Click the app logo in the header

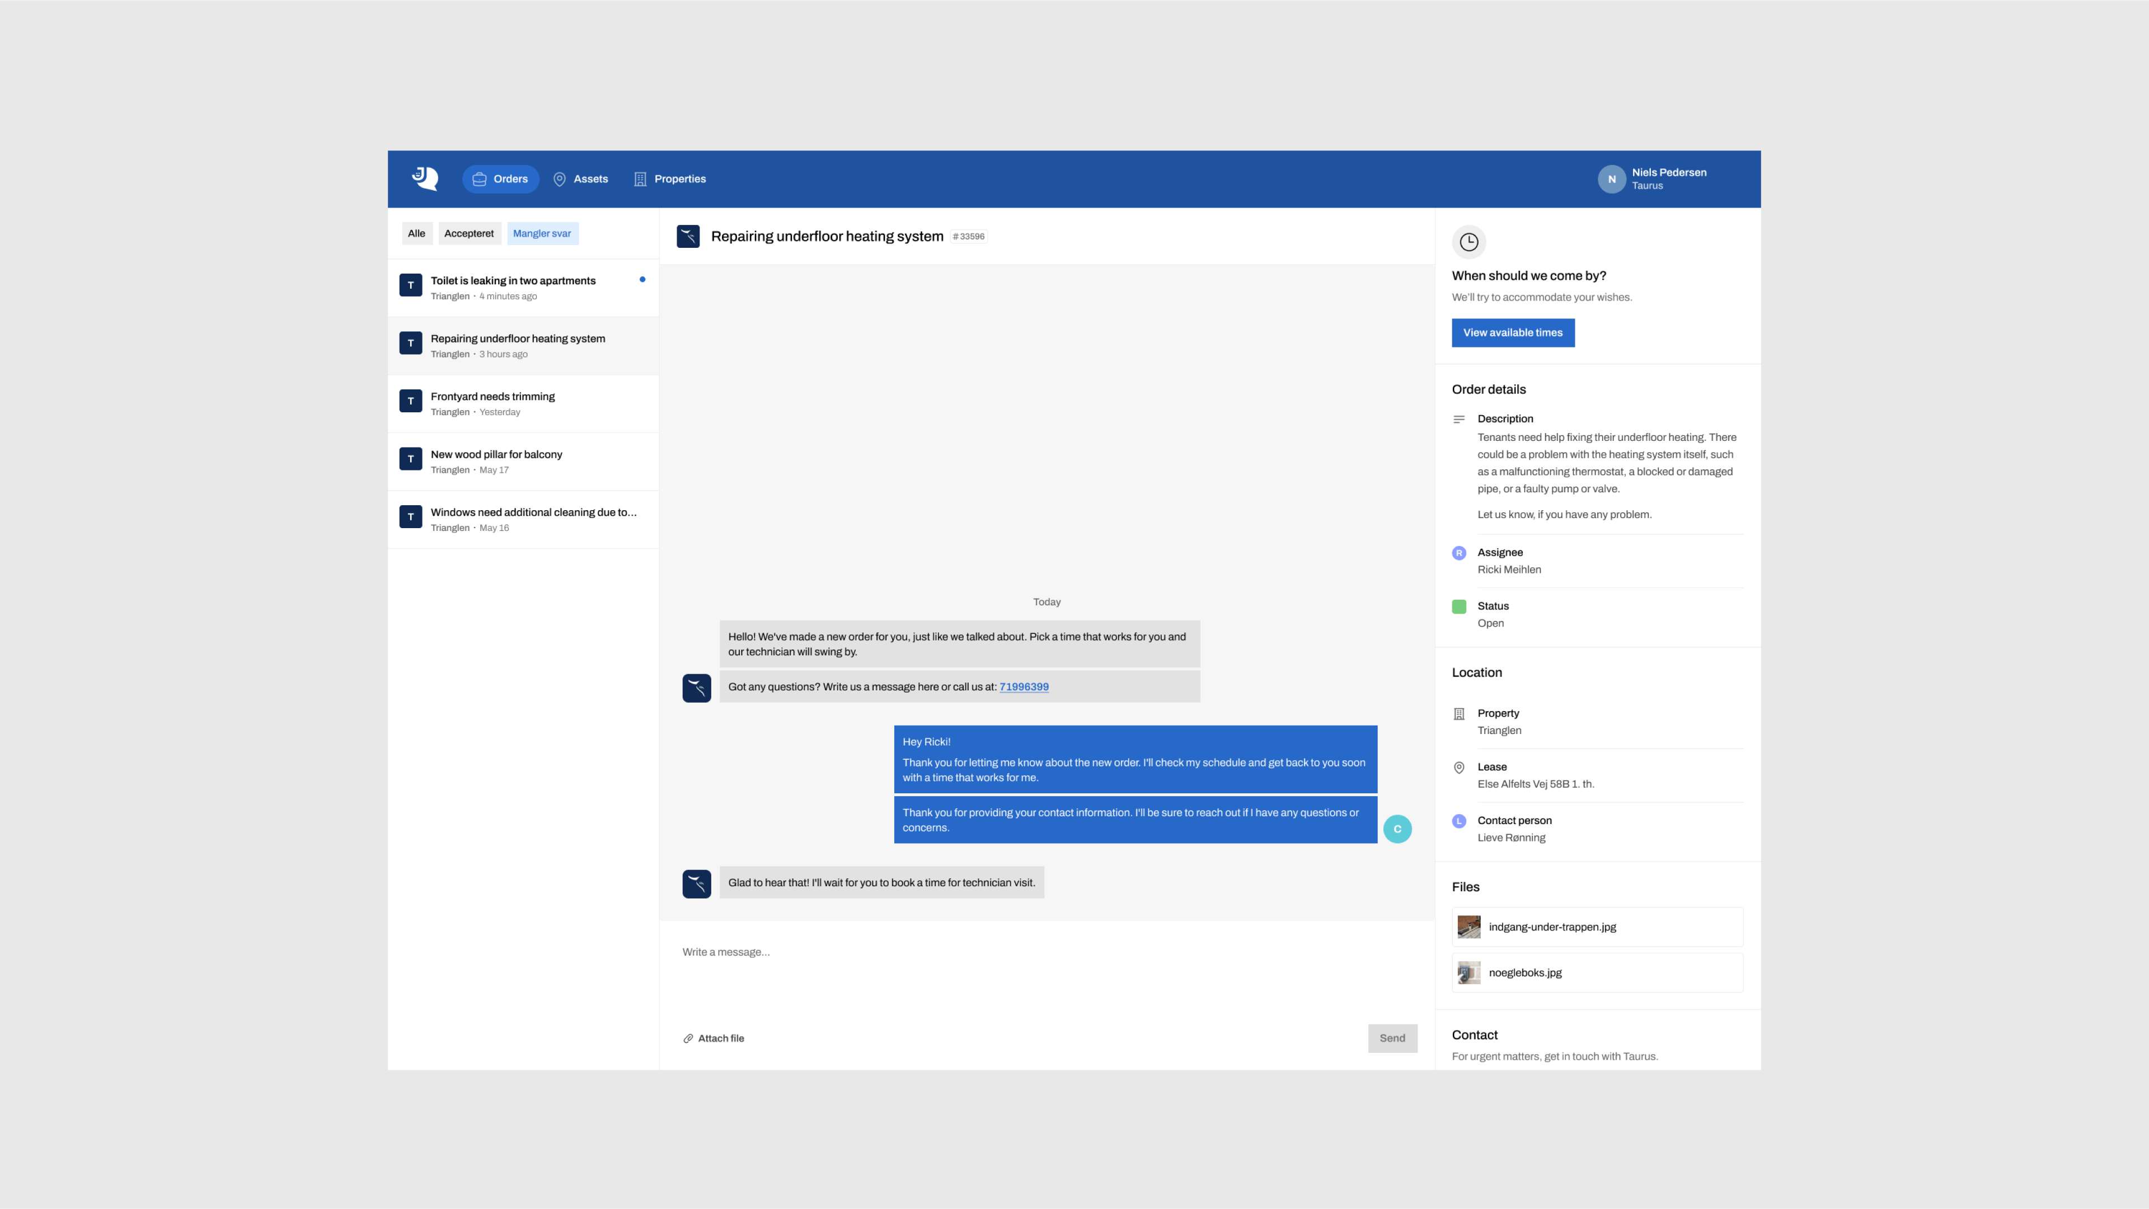(425, 178)
